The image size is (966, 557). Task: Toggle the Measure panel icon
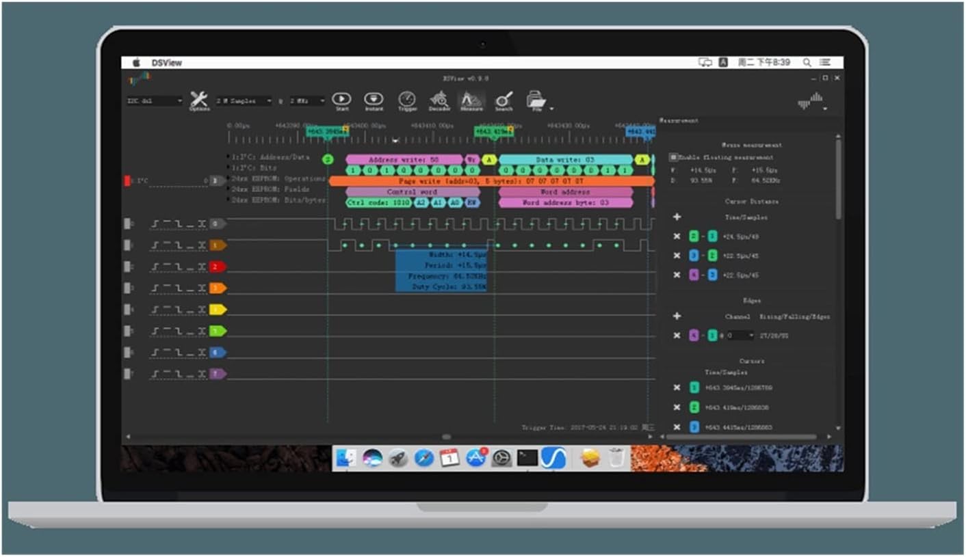(x=471, y=100)
